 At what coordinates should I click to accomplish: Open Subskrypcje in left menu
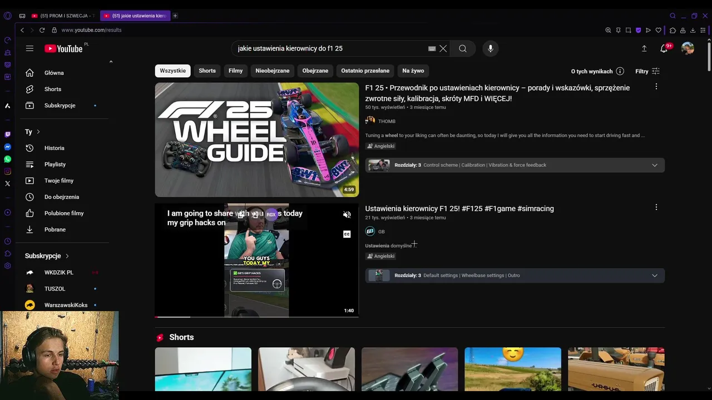click(x=61, y=106)
